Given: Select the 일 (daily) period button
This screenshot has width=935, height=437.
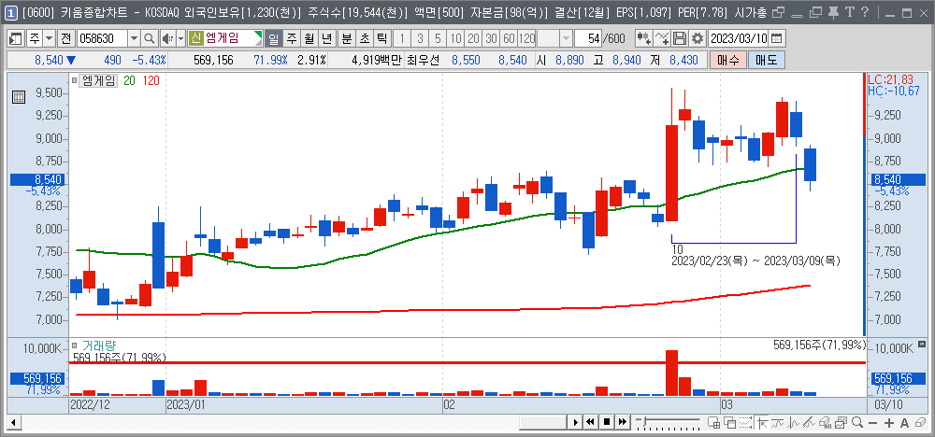Looking at the screenshot, I should pyautogui.click(x=273, y=39).
